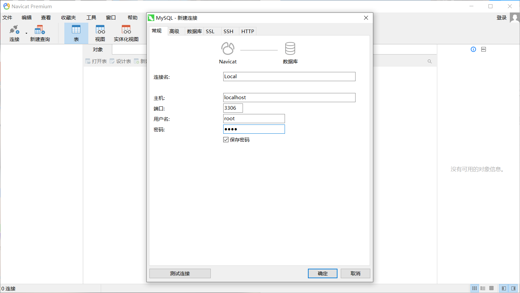This screenshot has width=520, height=293.
Task: Click the Navicat Premium app logo icon
Action: [x=7, y=6]
